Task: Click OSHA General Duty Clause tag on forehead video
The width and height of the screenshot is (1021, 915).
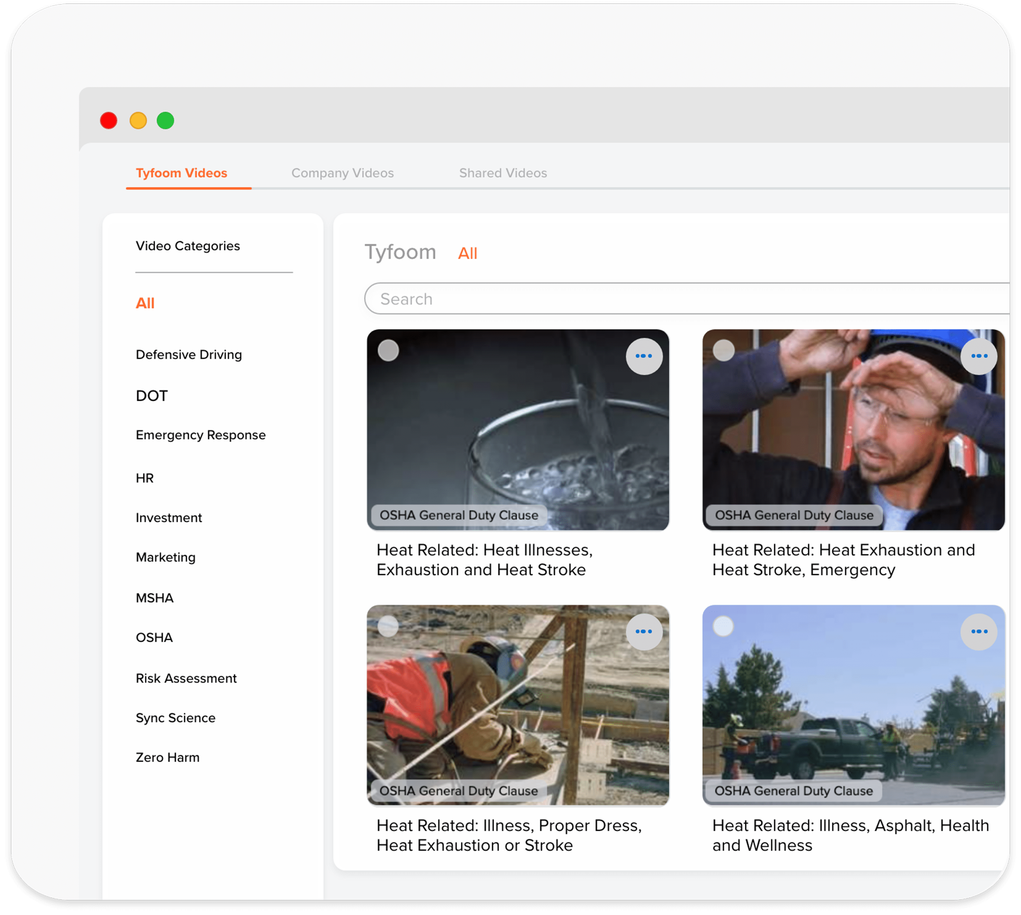Action: [794, 515]
